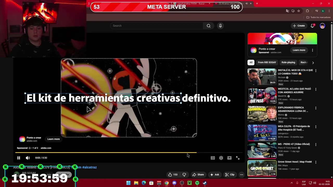
Task: Click the Ask button
Action: [x=215, y=175]
